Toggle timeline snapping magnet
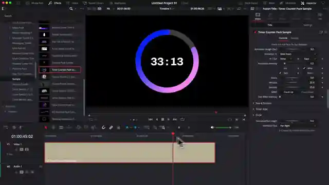329x185 pixels. pos(103,127)
